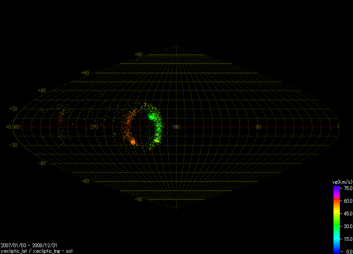
Task: Click the -20 latitude label
Action: coord(14,145)
